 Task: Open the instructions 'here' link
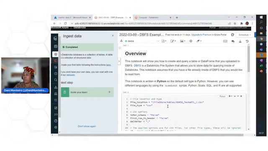[x=108, y=65]
